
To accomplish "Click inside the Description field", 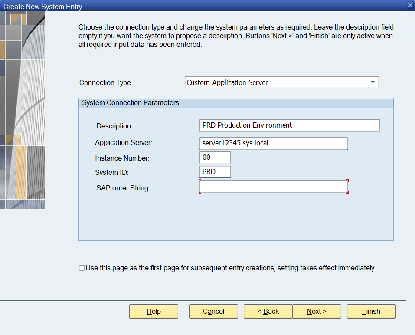I will coord(289,125).
